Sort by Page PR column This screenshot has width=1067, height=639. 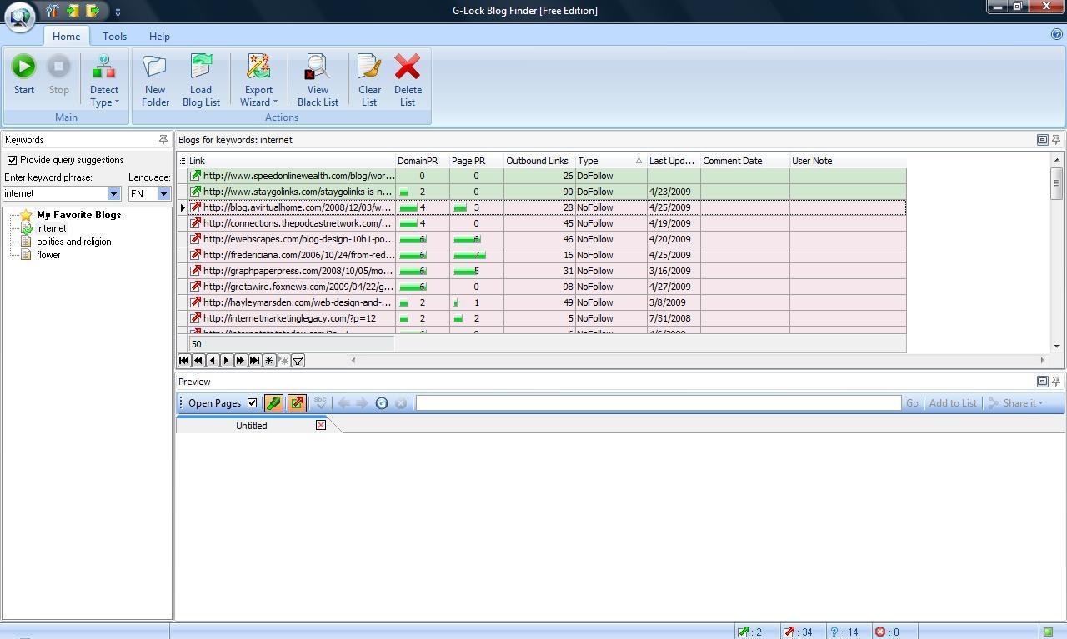pos(476,161)
